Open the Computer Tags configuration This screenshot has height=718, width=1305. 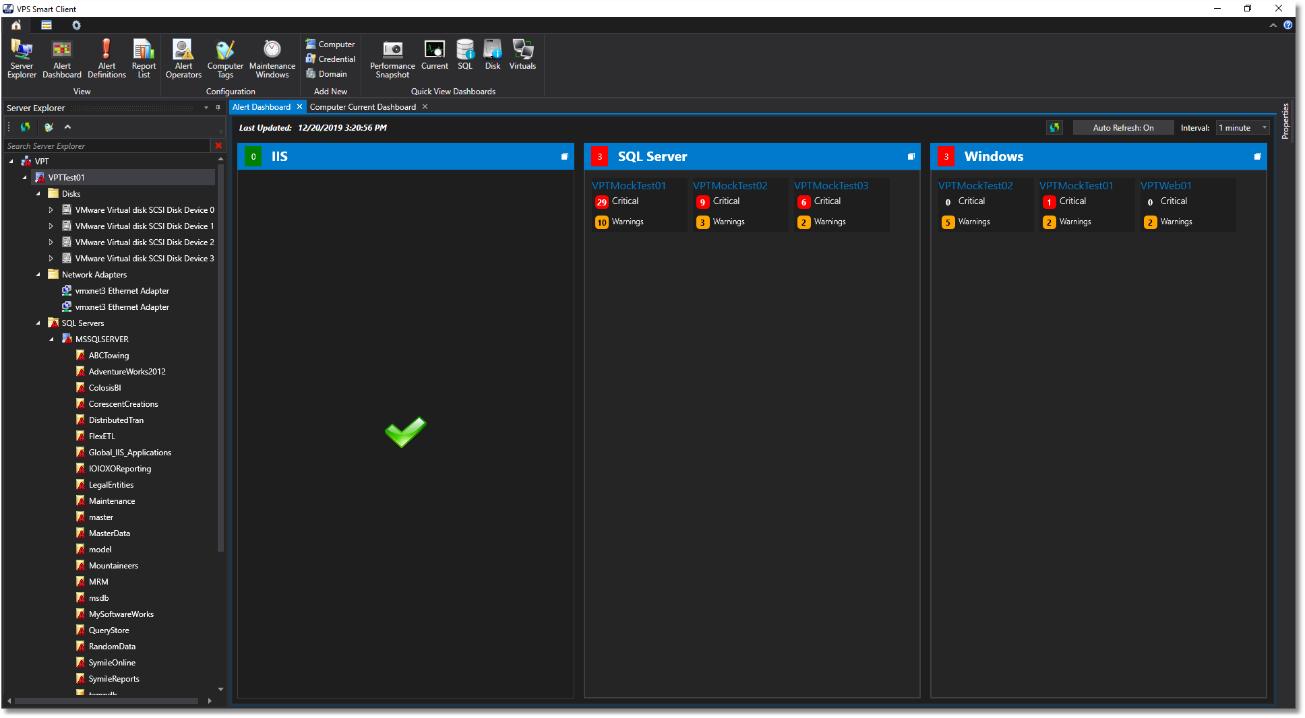pyautogui.click(x=225, y=57)
